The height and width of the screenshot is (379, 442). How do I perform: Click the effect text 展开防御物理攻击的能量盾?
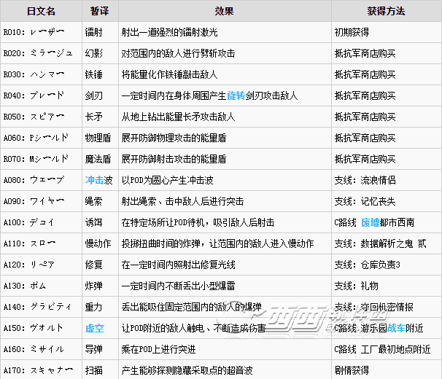click(174, 138)
